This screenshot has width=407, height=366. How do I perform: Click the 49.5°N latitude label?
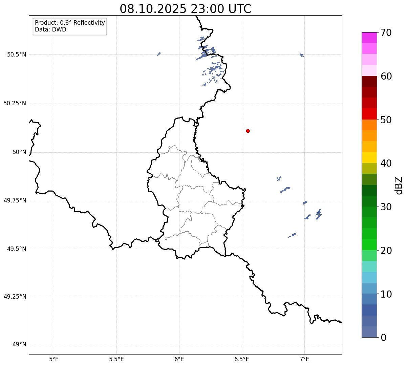[17, 249]
